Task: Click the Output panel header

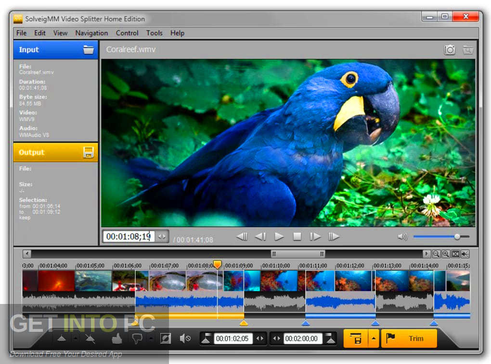Action: click(x=56, y=153)
